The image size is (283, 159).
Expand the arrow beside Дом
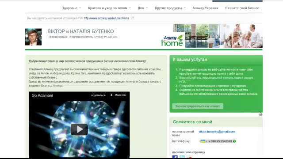(147, 8)
